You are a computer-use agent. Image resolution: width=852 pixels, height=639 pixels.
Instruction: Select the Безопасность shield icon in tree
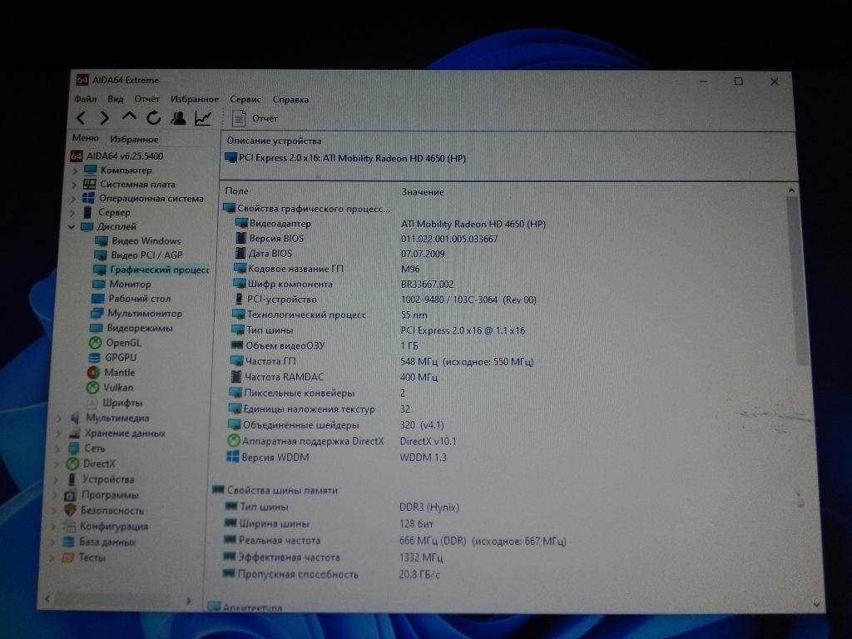70,511
